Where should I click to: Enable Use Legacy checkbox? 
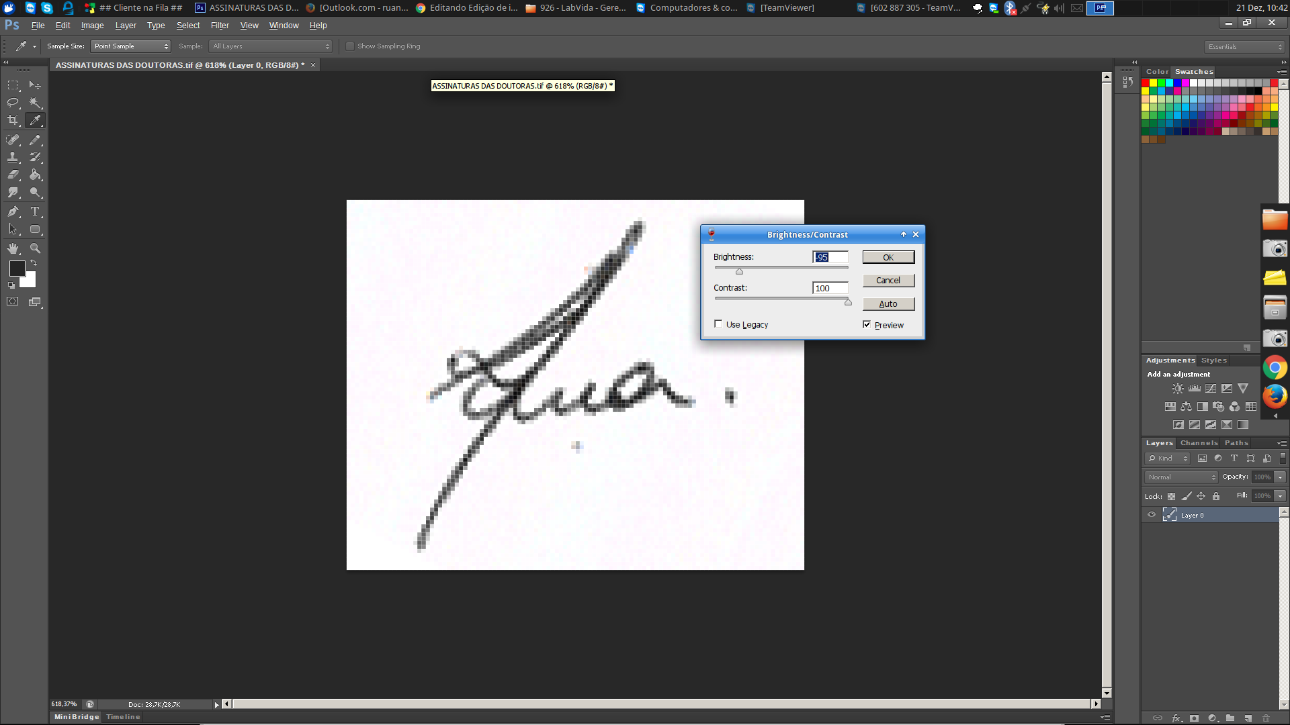[x=718, y=324]
